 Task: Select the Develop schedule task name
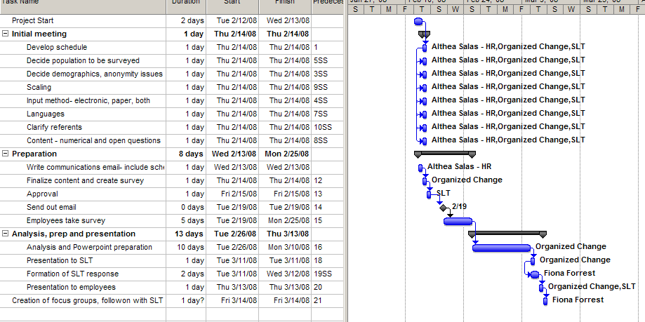[57, 47]
